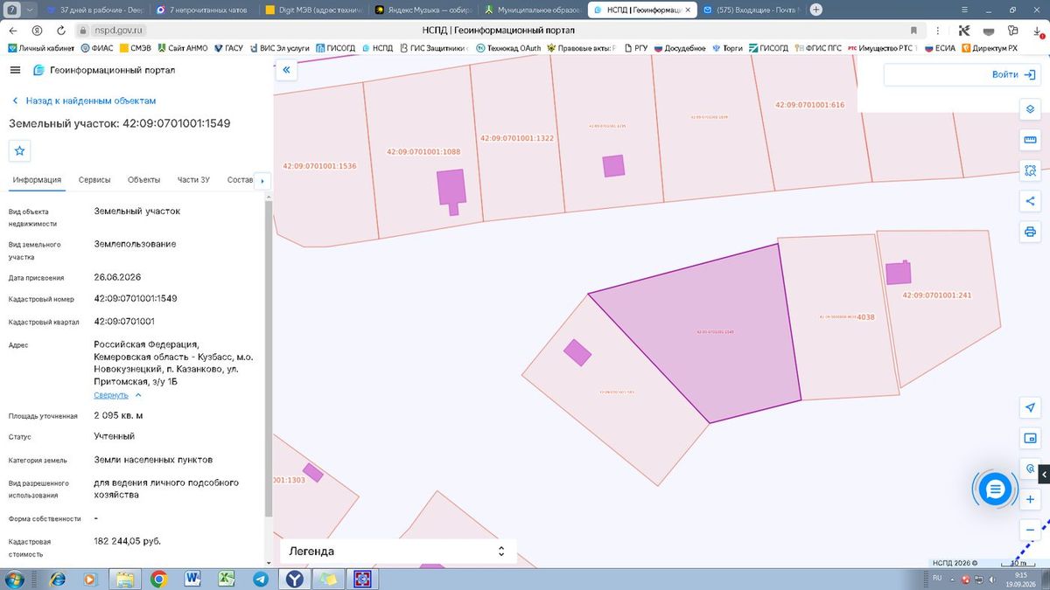Activate the area selection search tool
1050x590 pixels.
tap(1030, 170)
